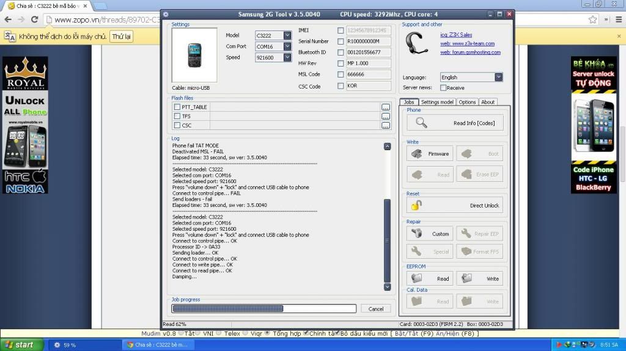Tick the MSL Code checkbox

(340, 74)
